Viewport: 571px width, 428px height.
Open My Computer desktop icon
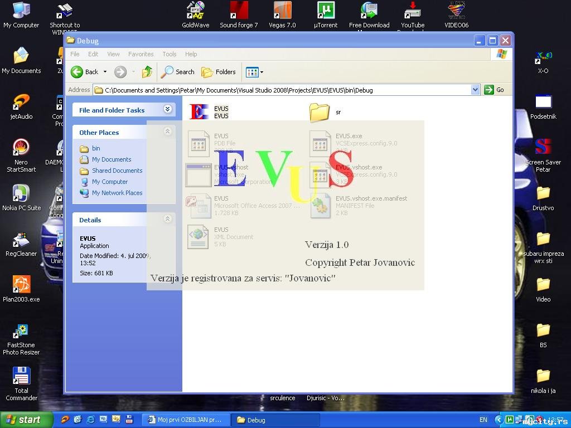21,14
